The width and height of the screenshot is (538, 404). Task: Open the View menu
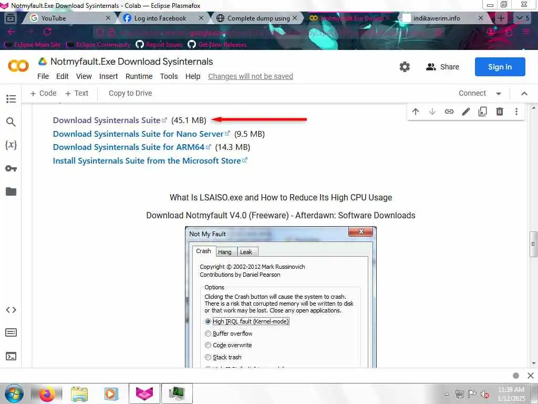pyautogui.click(x=84, y=76)
